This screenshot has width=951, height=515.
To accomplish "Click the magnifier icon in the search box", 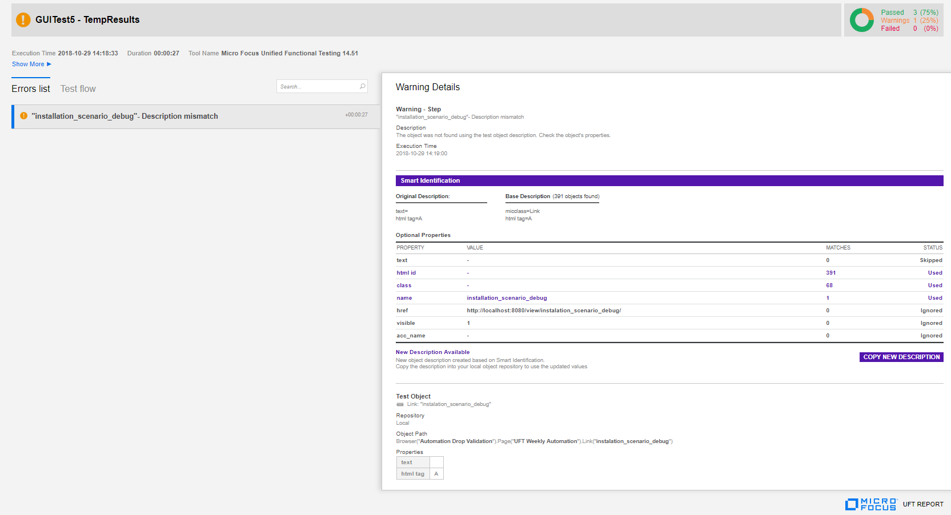I will [x=362, y=86].
